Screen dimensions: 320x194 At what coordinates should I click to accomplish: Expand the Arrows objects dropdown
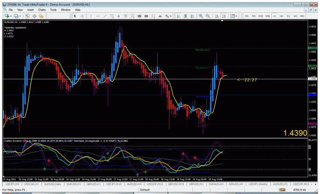[170, 16]
